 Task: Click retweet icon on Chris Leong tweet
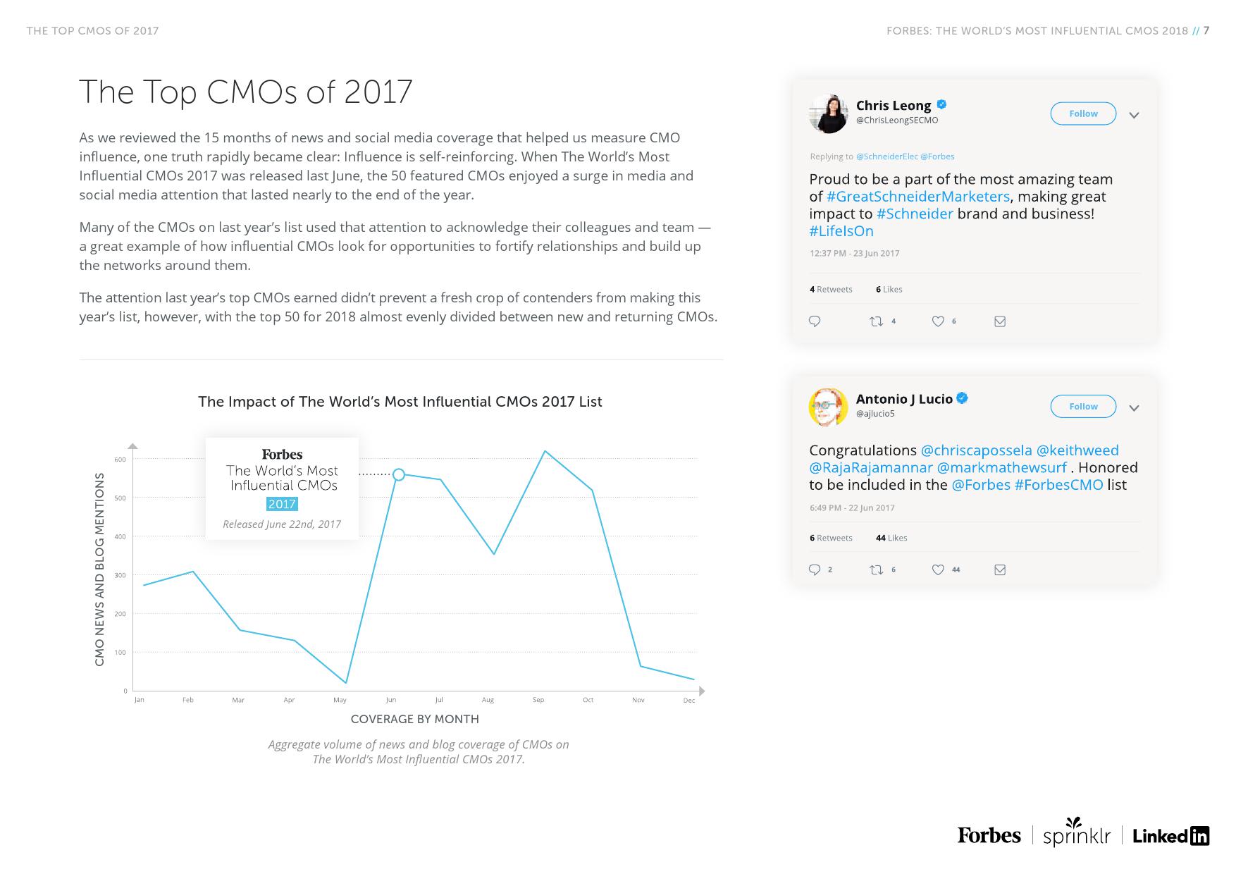pyautogui.click(x=876, y=321)
